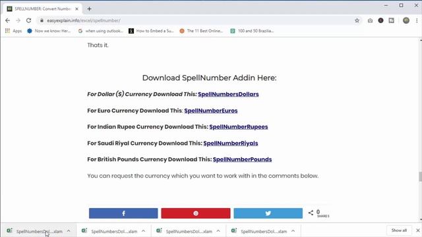Expand the fourth download item's options arrow
422x237 pixels.
tap(293, 231)
